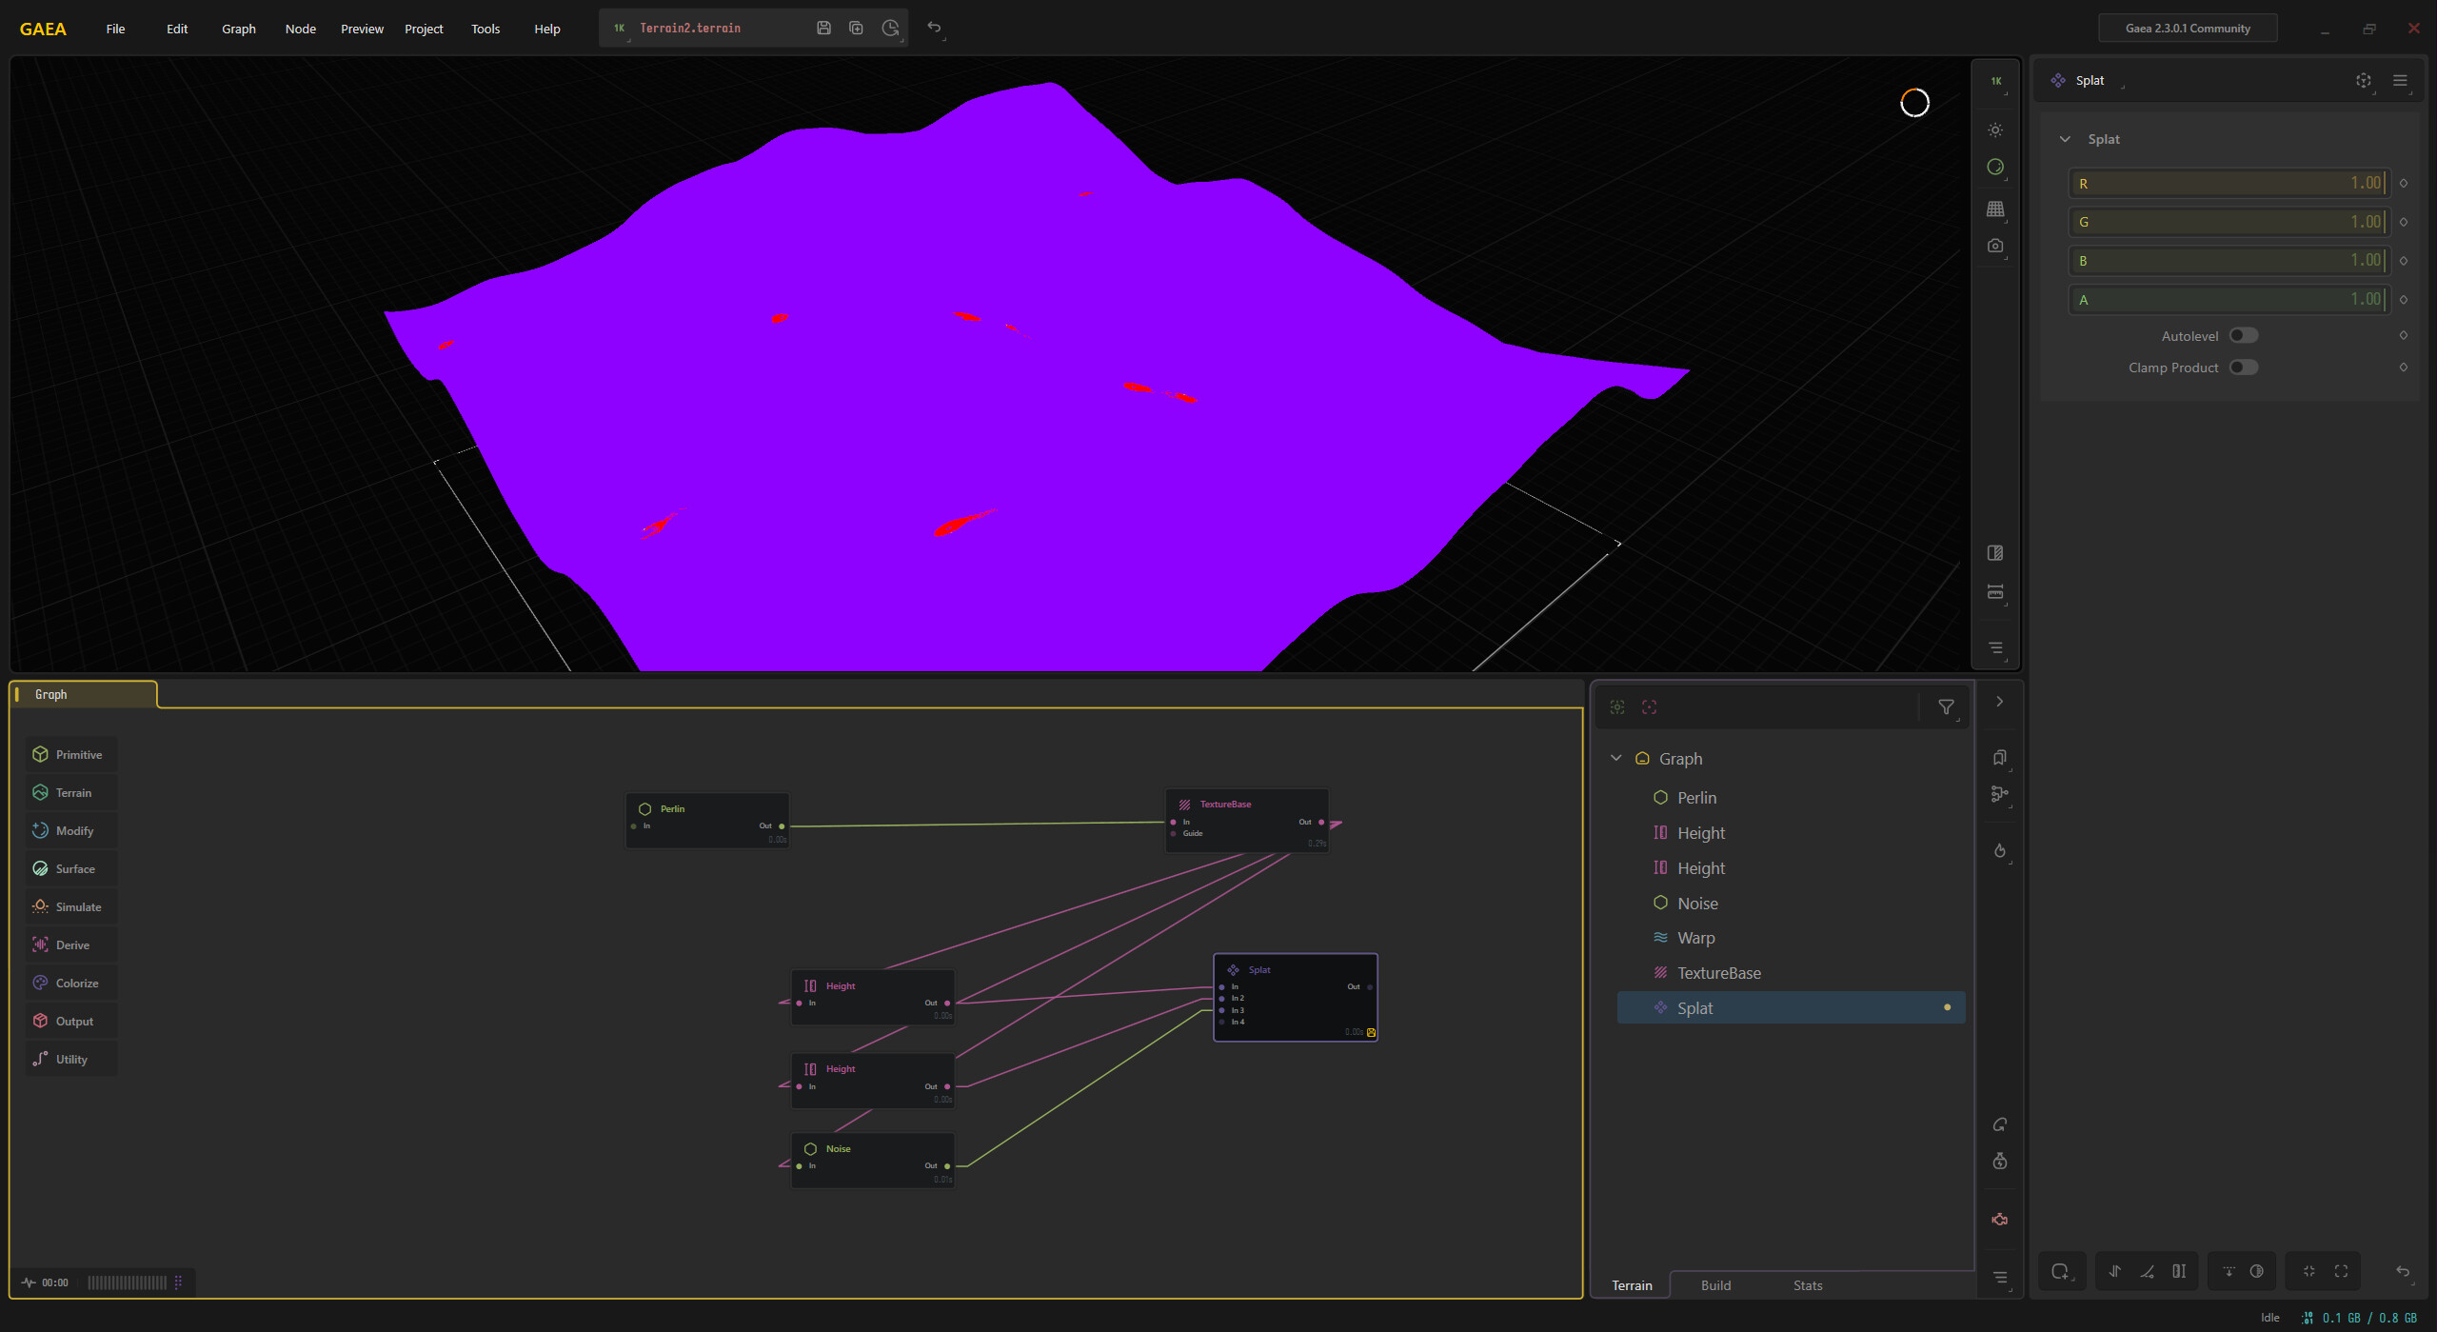Expand the Primitive node category

coord(70,755)
